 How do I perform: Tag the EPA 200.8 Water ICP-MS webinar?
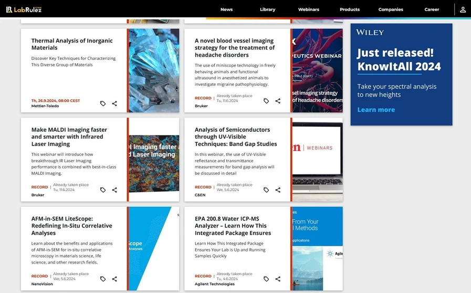pyautogui.click(x=266, y=279)
